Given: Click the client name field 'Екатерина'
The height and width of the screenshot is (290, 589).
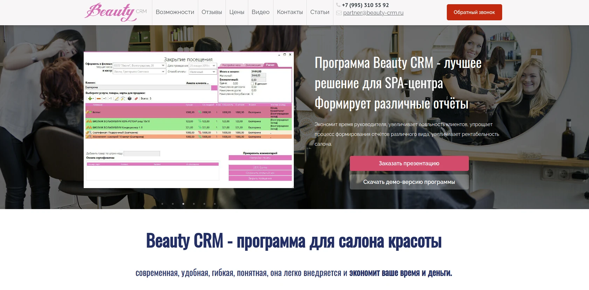Looking at the screenshot, I should click(147, 88).
